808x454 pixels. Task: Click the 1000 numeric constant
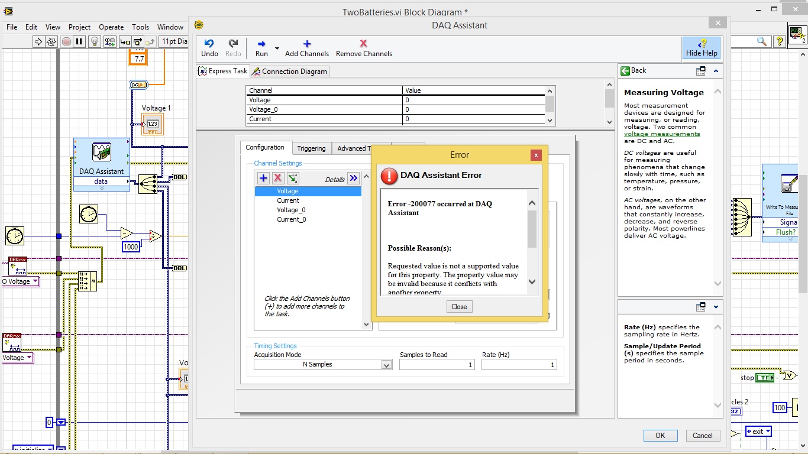point(131,247)
